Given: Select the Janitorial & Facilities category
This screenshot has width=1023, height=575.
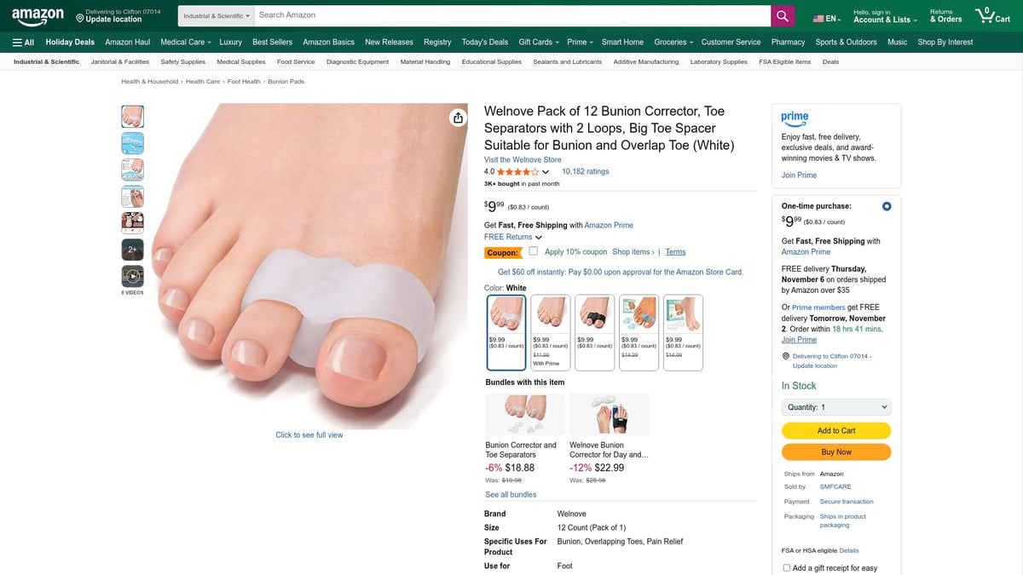Looking at the screenshot, I should click(122, 61).
